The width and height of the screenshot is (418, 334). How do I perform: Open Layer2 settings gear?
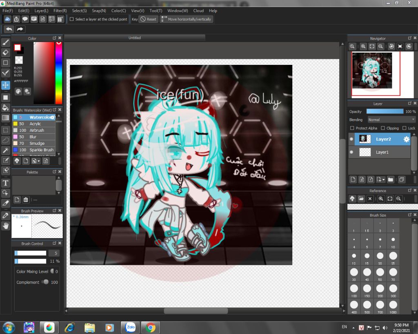406,139
